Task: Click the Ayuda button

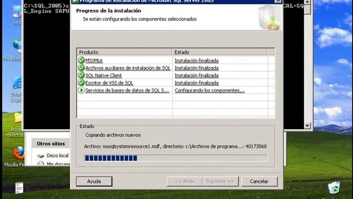Action: coord(94,181)
